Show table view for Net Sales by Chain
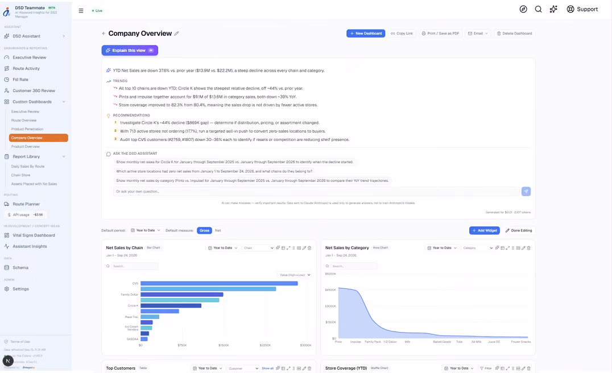Screen dimensions: 612x373 point(283,248)
